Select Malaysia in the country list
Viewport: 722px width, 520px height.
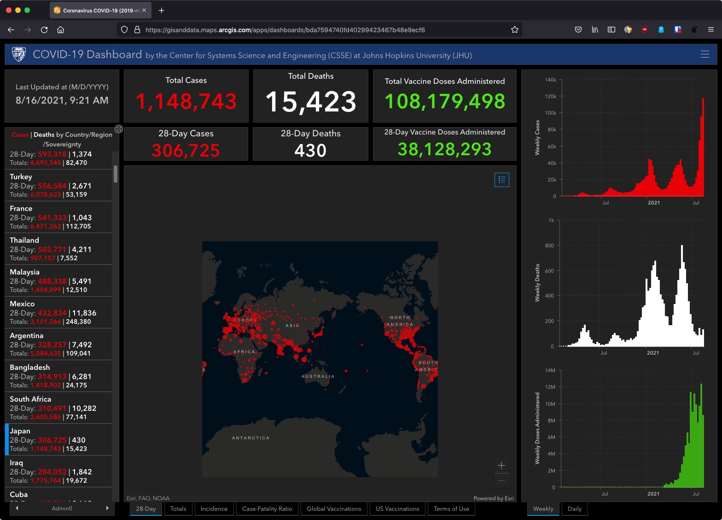click(58, 280)
